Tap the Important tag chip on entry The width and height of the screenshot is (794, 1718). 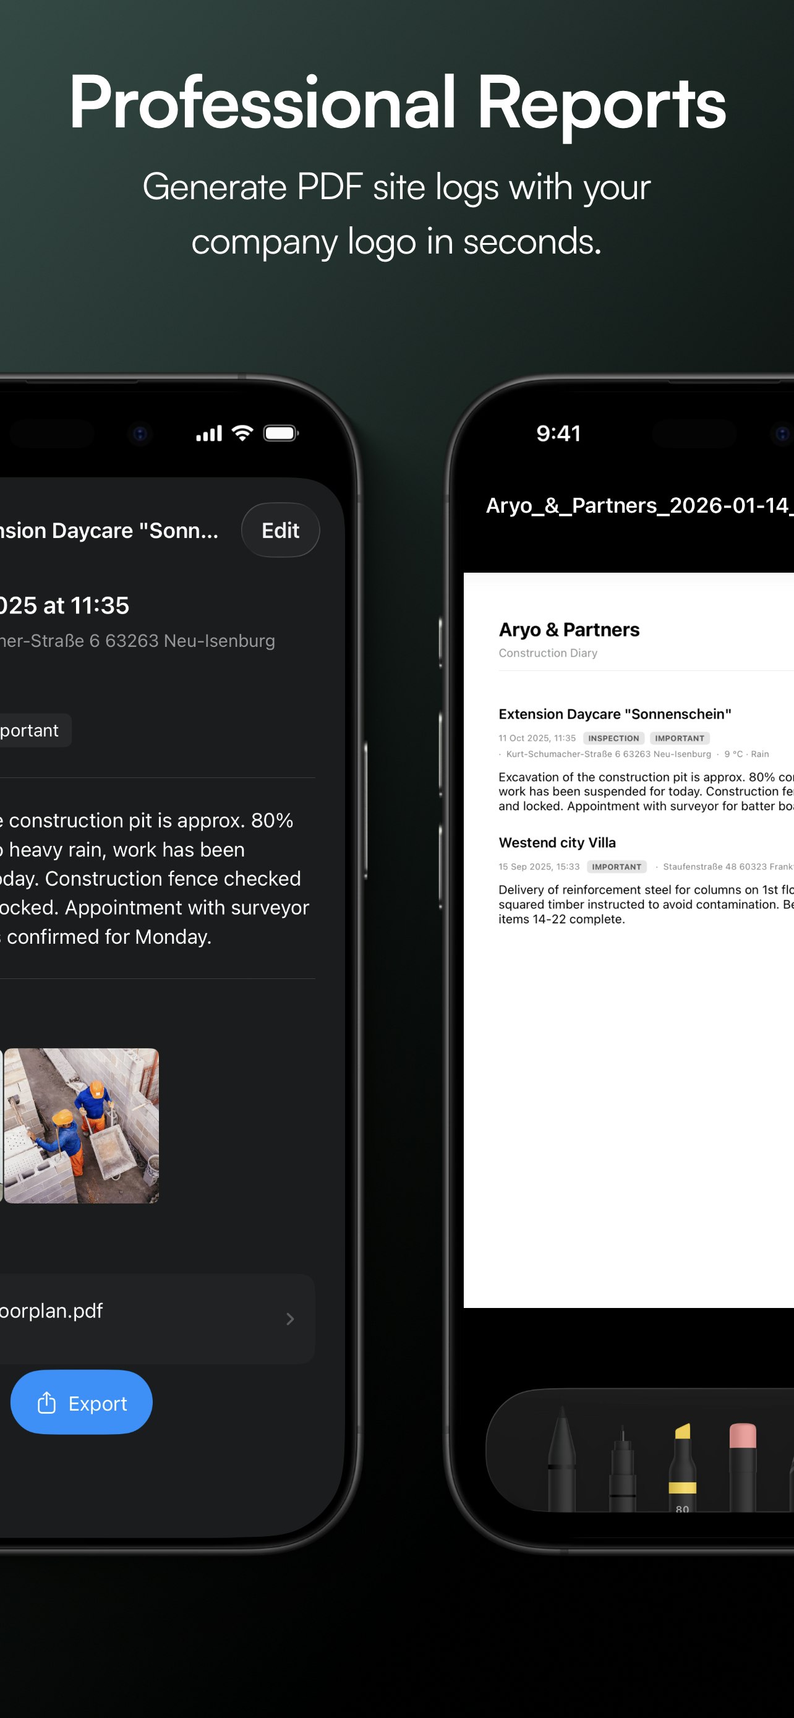pyautogui.click(x=35, y=730)
